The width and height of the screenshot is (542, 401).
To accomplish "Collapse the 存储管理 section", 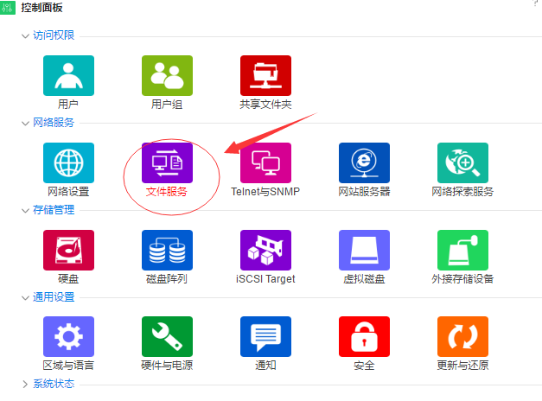I will point(26,209).
